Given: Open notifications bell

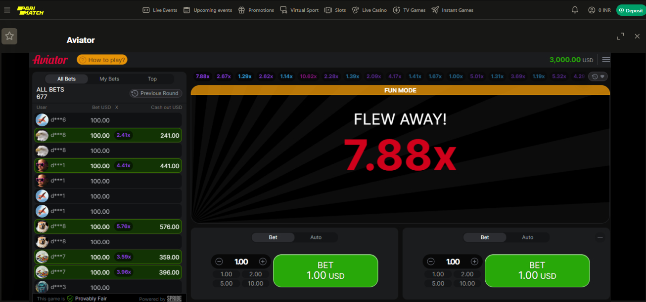Looking at the screenshot, I should (575, 10).
